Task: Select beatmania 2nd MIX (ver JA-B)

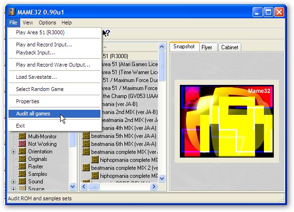Action: coord(130,112)
